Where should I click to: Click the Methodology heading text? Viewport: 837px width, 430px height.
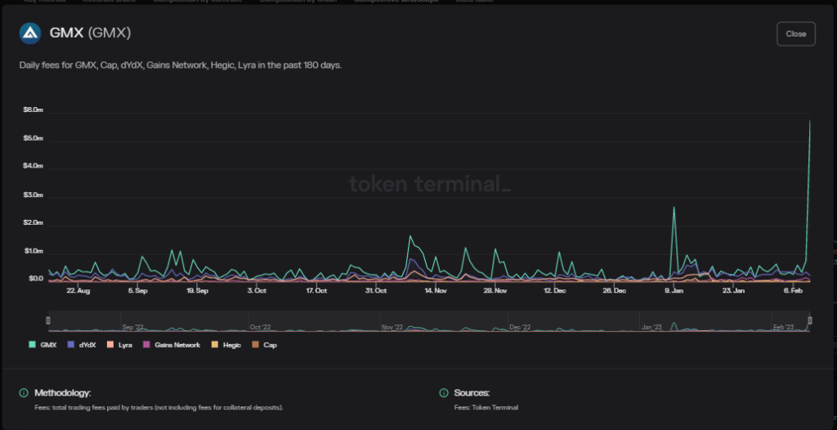click(x=62, y=393)
